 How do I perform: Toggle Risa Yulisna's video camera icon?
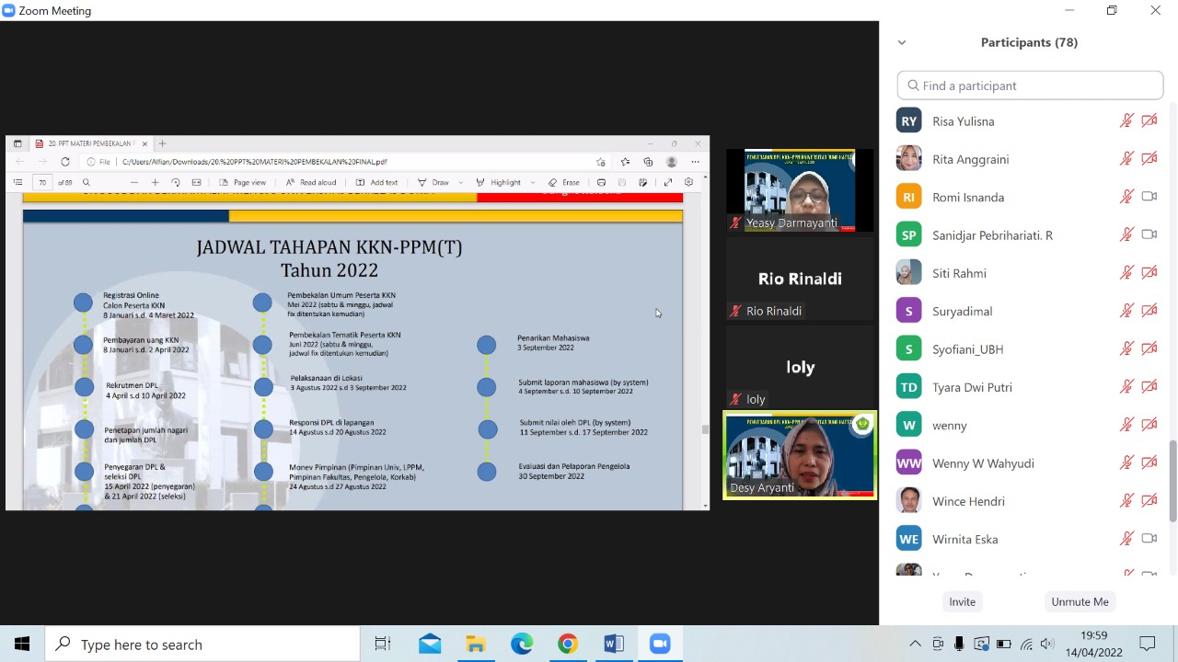tap(1149, 120)
